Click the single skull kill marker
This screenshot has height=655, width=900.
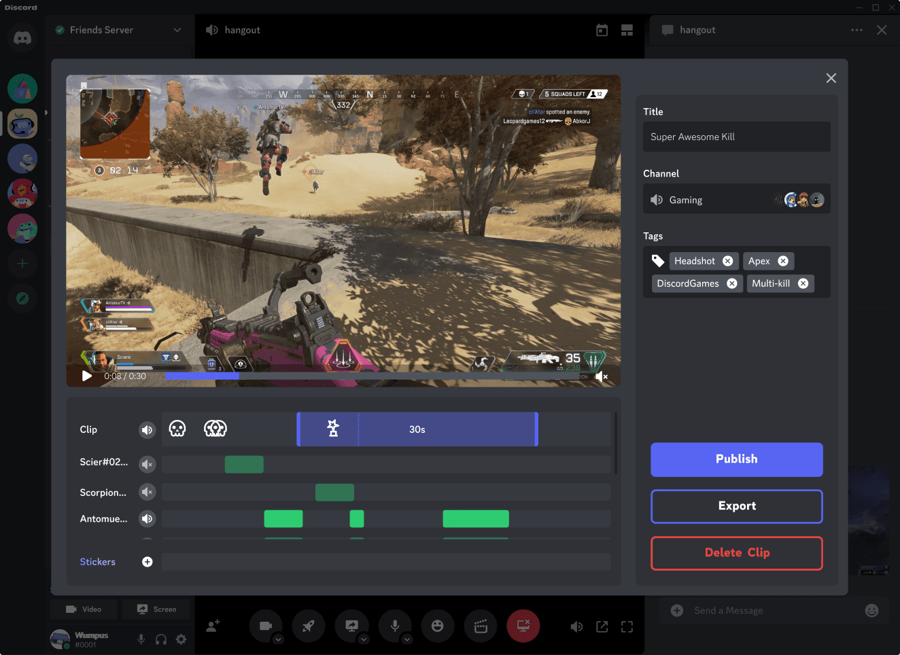(x=177, y=429)
